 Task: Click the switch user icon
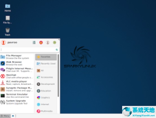(x=48, y=42)
